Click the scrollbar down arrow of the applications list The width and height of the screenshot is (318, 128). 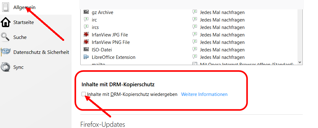click(300, 62)
